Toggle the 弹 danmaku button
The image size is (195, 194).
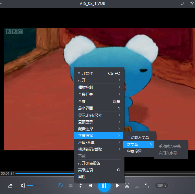70,186
